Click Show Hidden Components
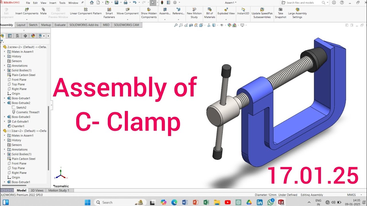The image size is (367, 206). [149, 13]
